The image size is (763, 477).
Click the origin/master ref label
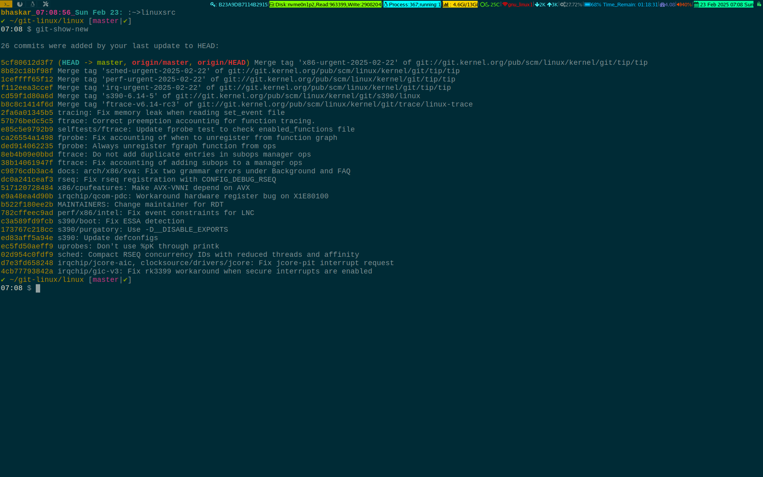[x=160, y=63]
